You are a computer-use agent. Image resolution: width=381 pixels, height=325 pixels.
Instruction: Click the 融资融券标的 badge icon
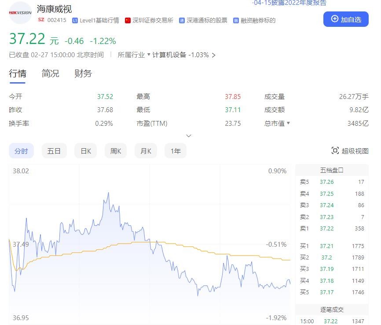click(x=236, y=21)
